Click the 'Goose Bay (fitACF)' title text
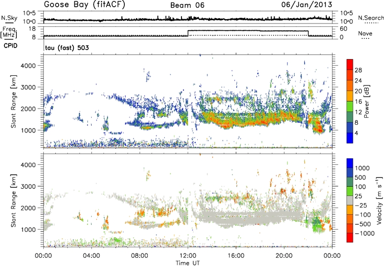 coord(84,5)
